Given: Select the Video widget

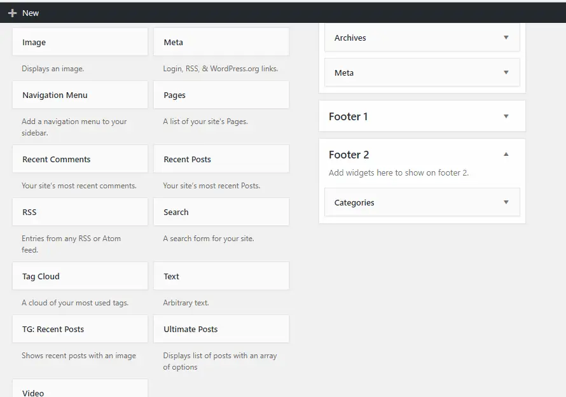Looking at the screenshot, I should (x=80, y=389).
